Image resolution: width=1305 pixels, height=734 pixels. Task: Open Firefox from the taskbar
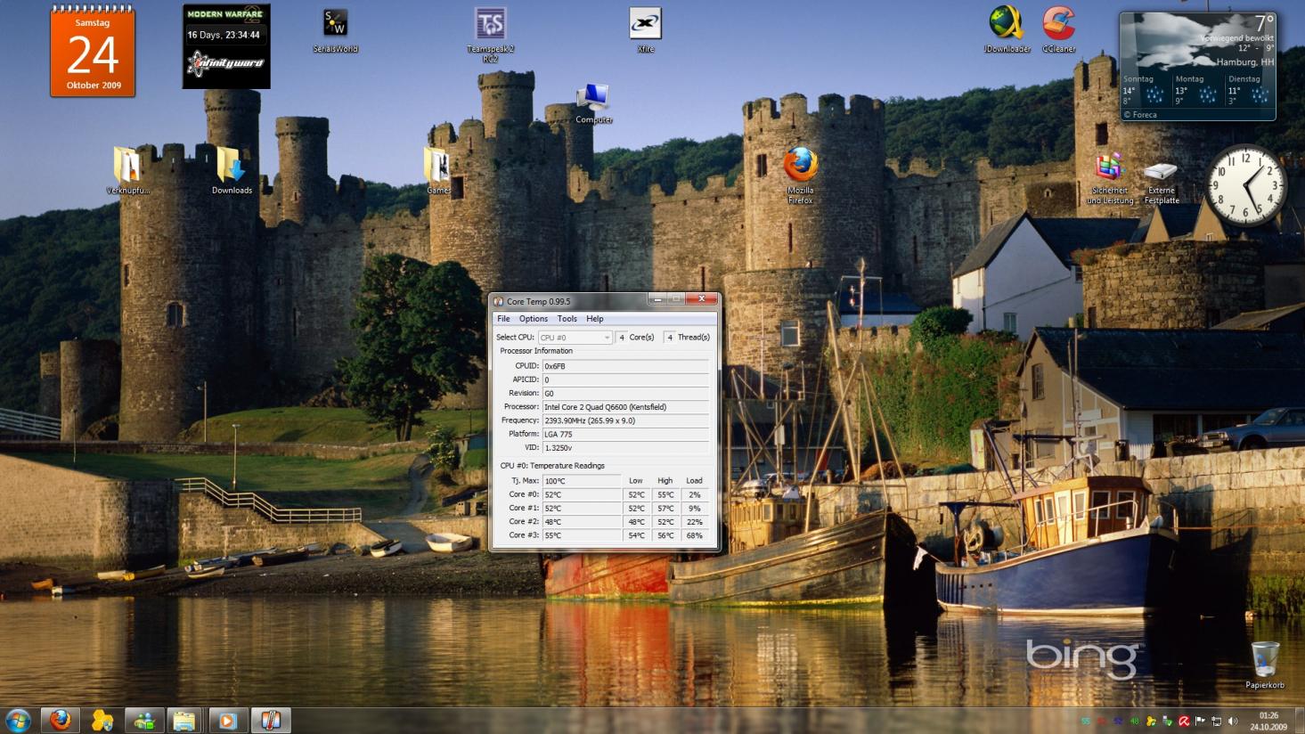(x=60, y=720)
